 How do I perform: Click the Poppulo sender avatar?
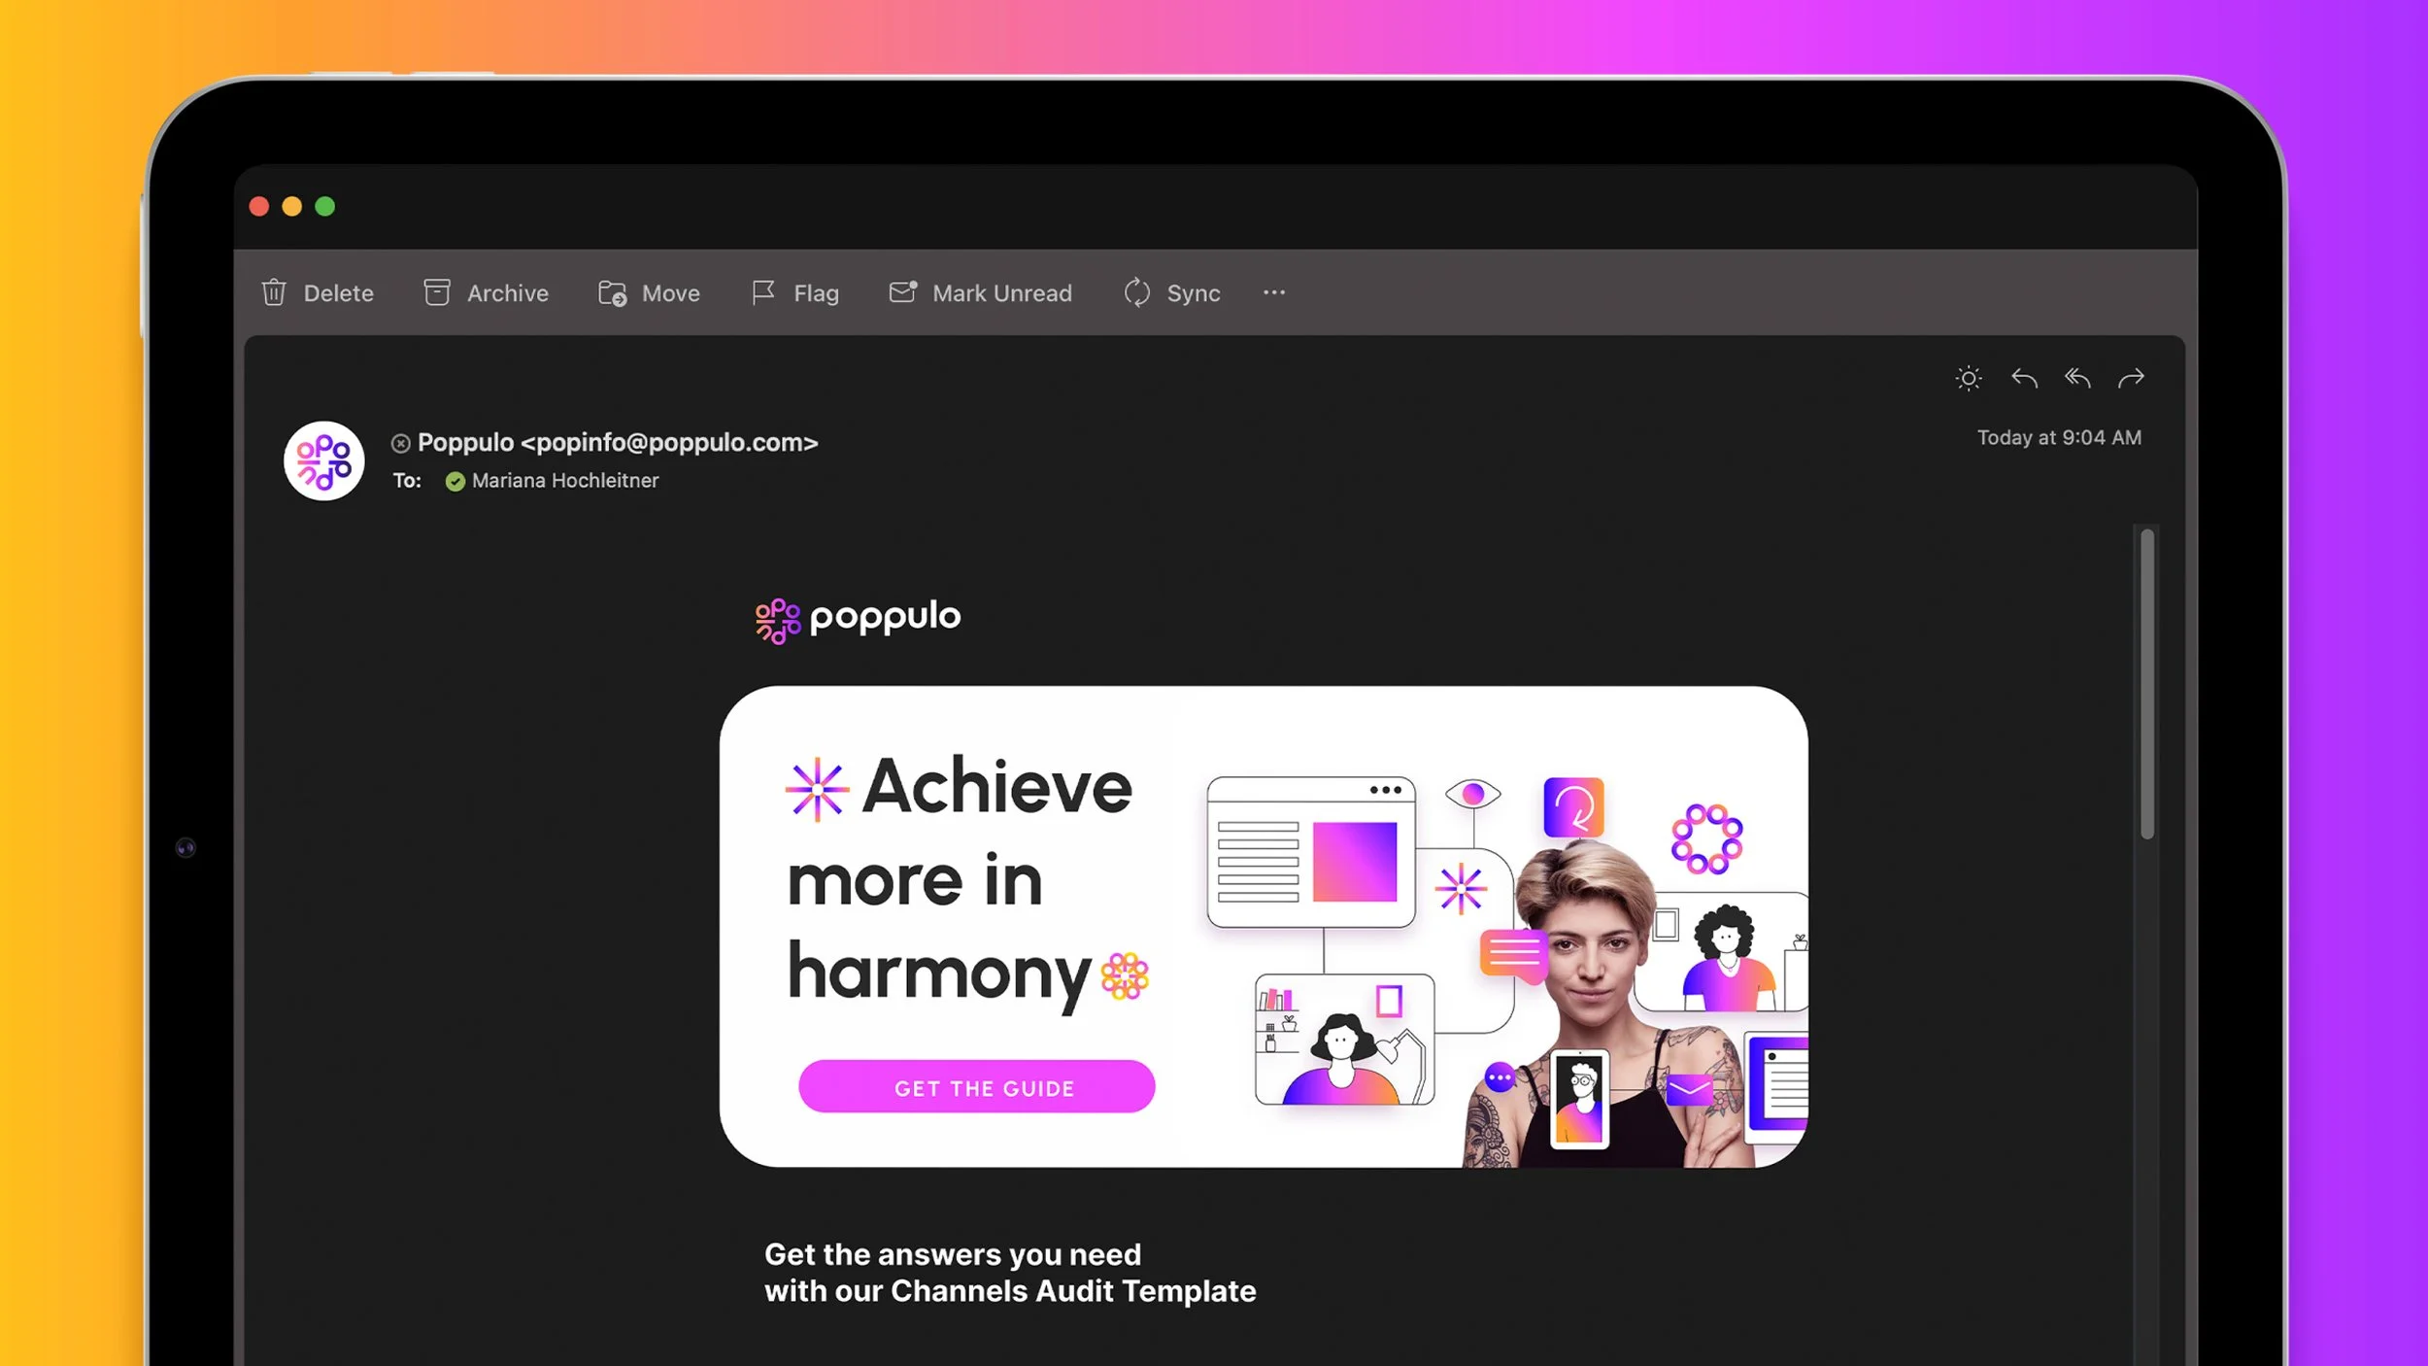[323, 461]
